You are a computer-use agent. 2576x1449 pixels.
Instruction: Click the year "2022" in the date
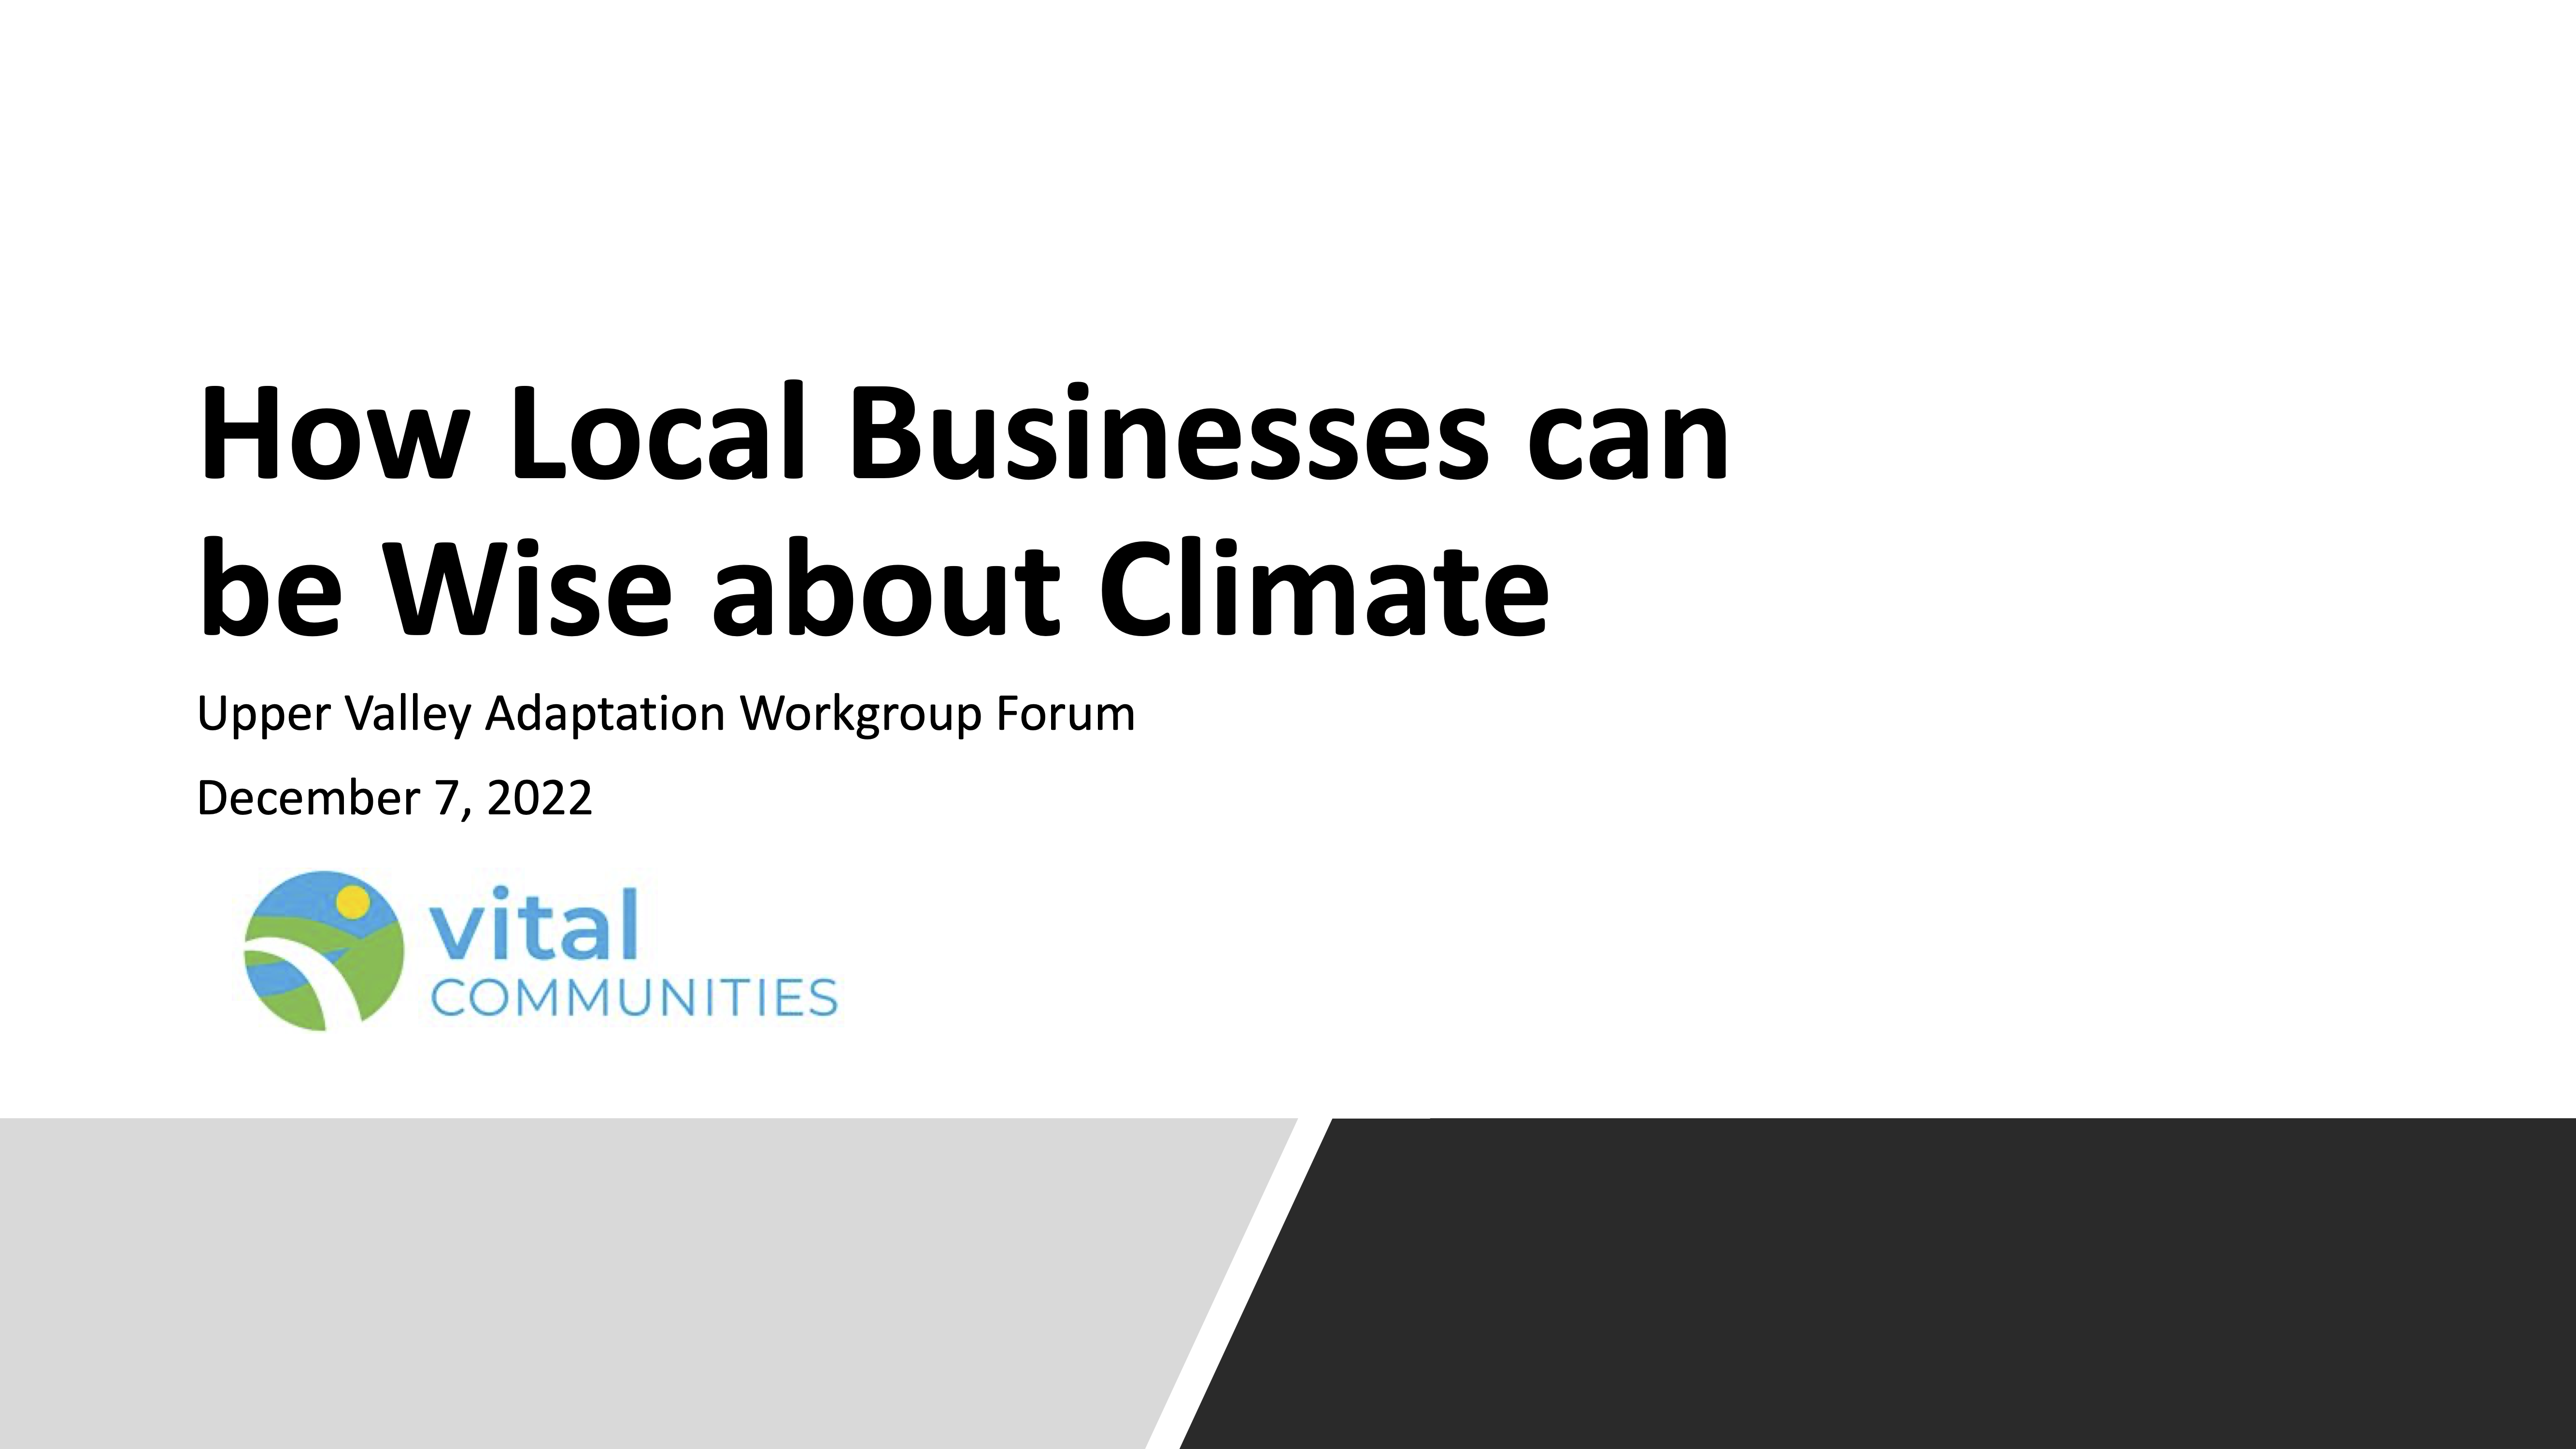pos(540,798)
